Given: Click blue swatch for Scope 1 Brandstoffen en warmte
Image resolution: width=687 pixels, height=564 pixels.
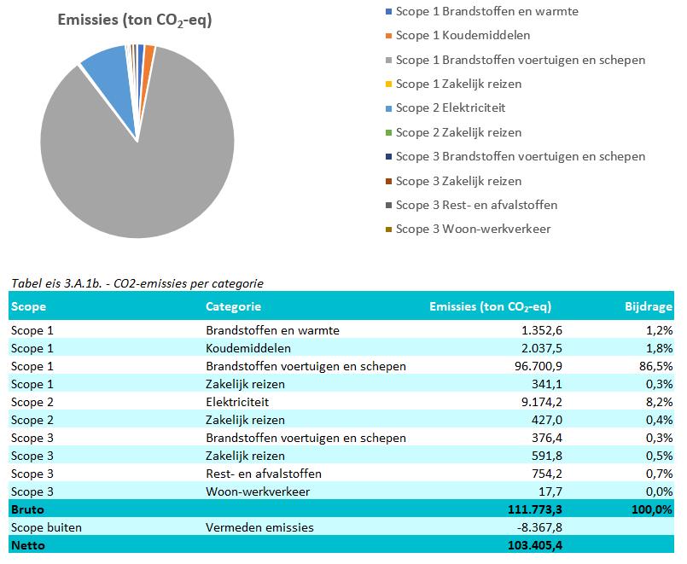Looking at the screenshot, I should click(388, 11).
